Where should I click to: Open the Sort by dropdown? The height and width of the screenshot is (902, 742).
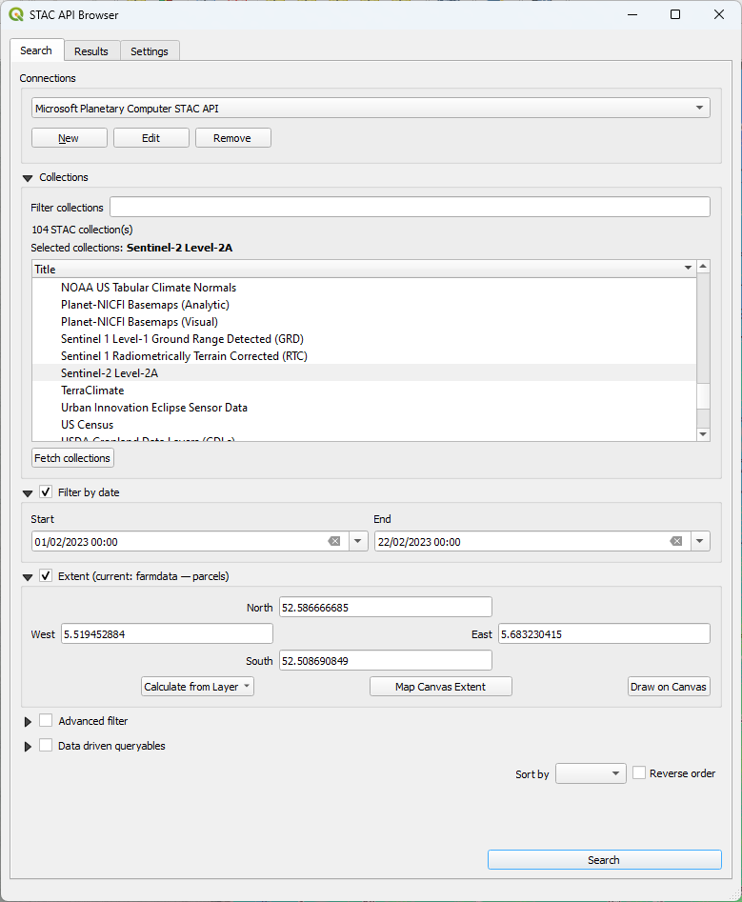(x=591, y=773)
